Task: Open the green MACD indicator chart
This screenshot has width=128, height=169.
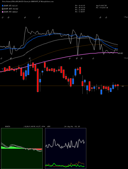Action: 22,149
